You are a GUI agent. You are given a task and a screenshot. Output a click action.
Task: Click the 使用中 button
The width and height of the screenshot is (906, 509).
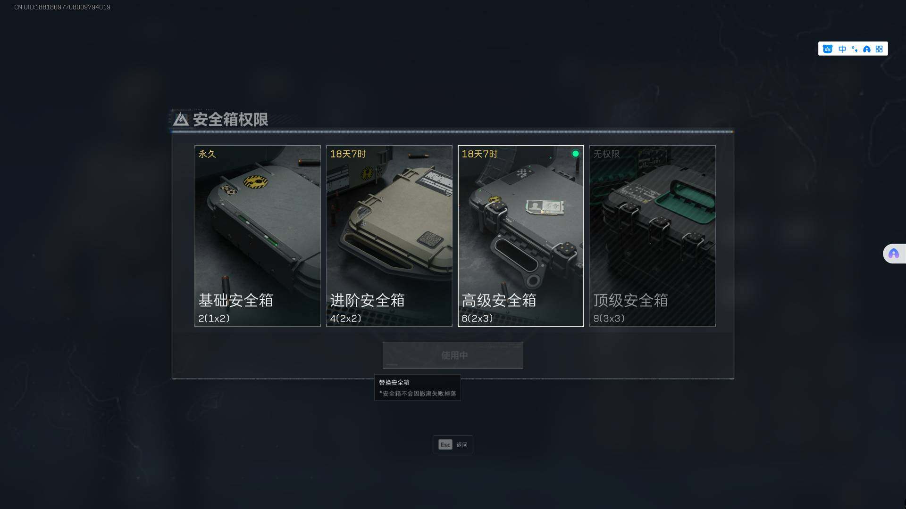(453, 355)
